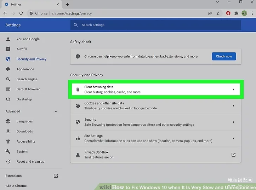
Task: Open Downloads settings
Action: 25,131
